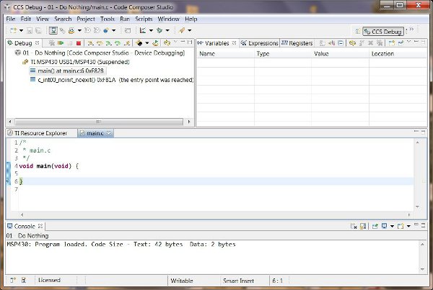This screenshot has height=290, width=433.
Task: Click the Assembly Step Into icon
Action: [108, 43]
